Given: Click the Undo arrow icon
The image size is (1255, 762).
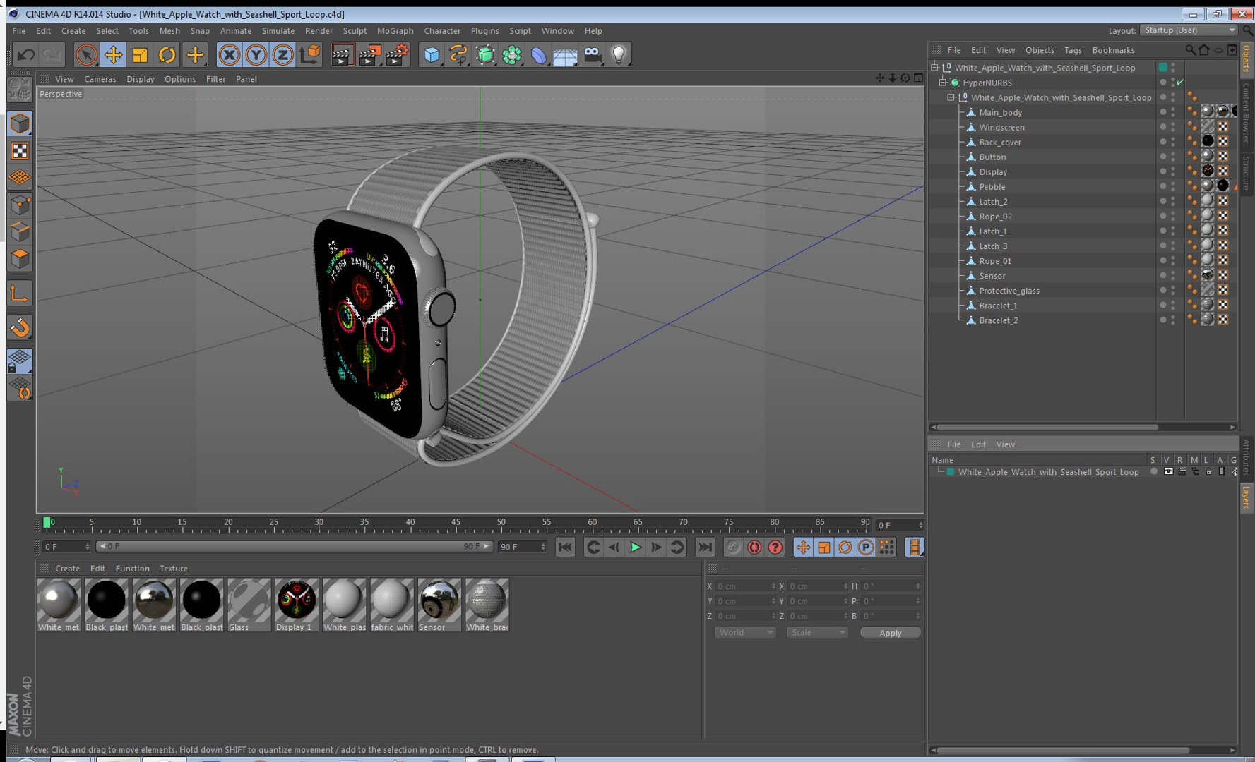Looking at the screenshot, I should click(26, 54).
